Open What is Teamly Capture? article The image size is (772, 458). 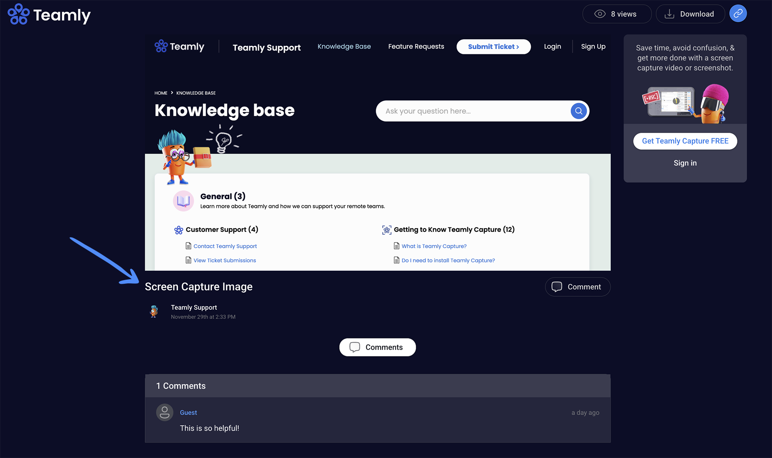tap(434, 246)
